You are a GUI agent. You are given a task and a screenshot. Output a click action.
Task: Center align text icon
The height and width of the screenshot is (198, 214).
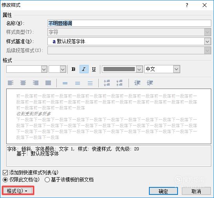23,83
